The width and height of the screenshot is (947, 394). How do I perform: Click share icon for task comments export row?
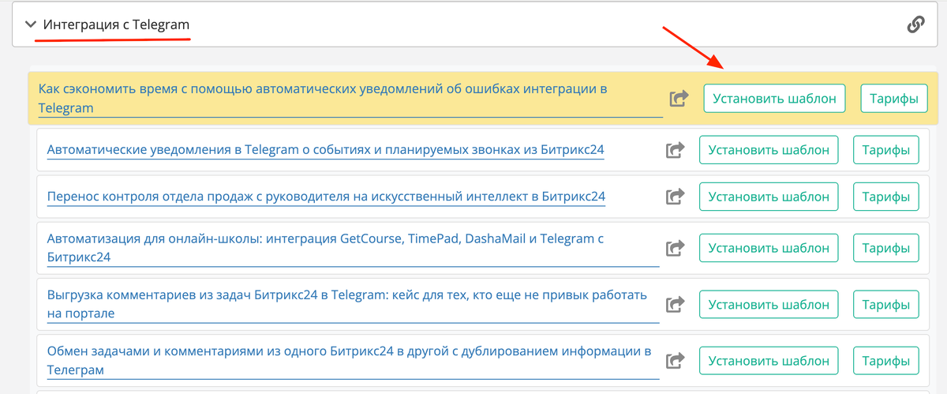675,304
